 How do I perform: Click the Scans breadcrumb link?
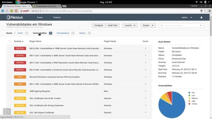[x=9, y=33]
